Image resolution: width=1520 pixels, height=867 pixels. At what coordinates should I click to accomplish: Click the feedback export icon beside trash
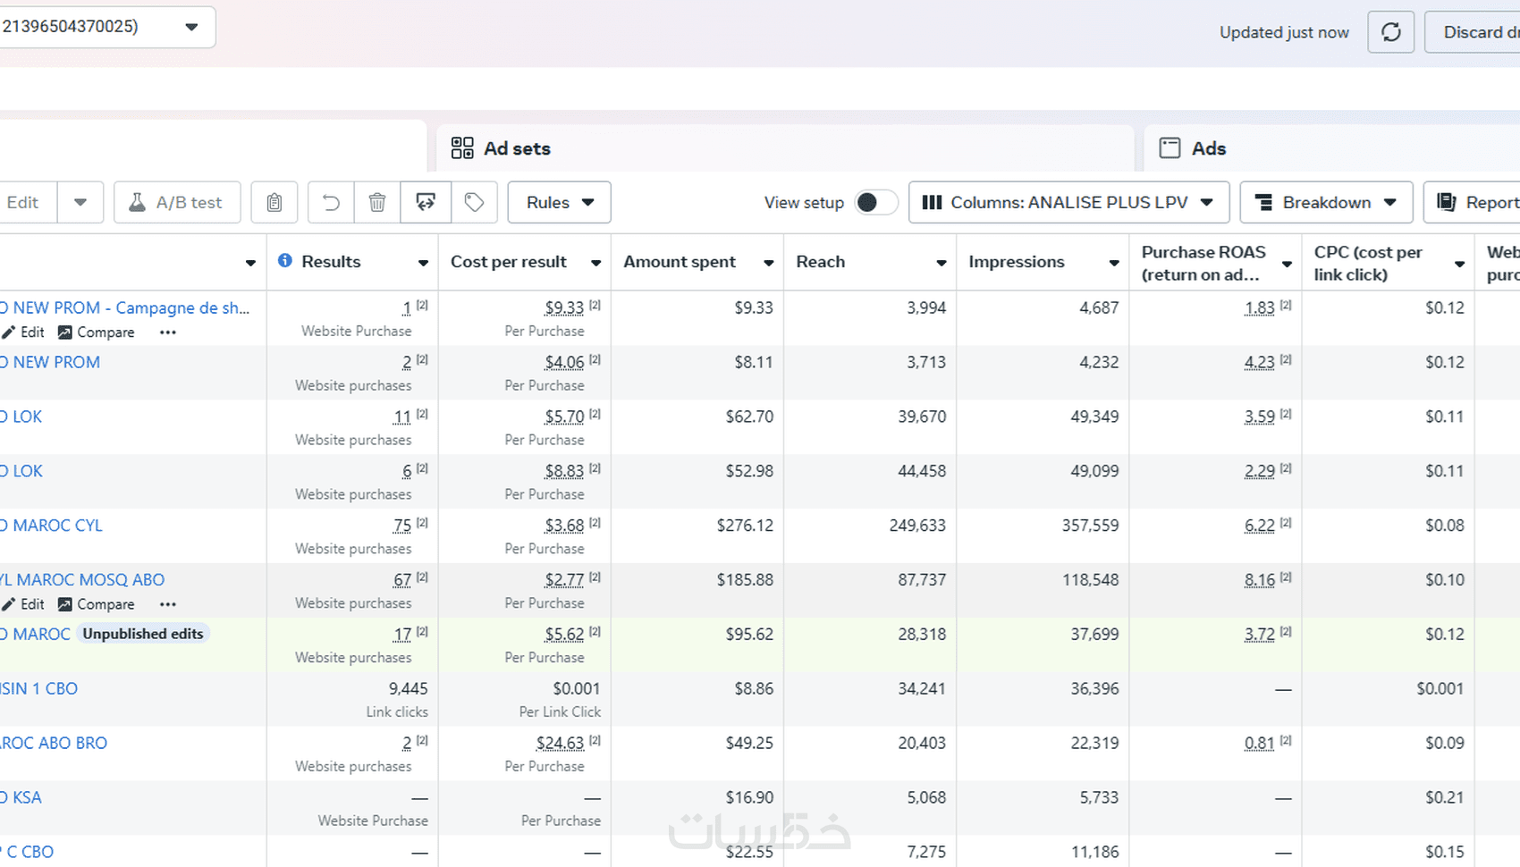pos(426,203)
